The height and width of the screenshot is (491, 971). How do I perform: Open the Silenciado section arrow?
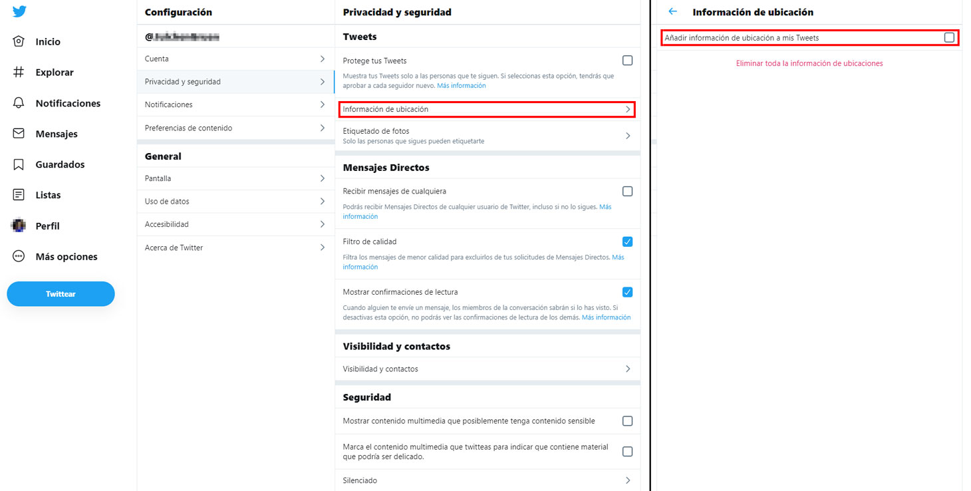628,480
